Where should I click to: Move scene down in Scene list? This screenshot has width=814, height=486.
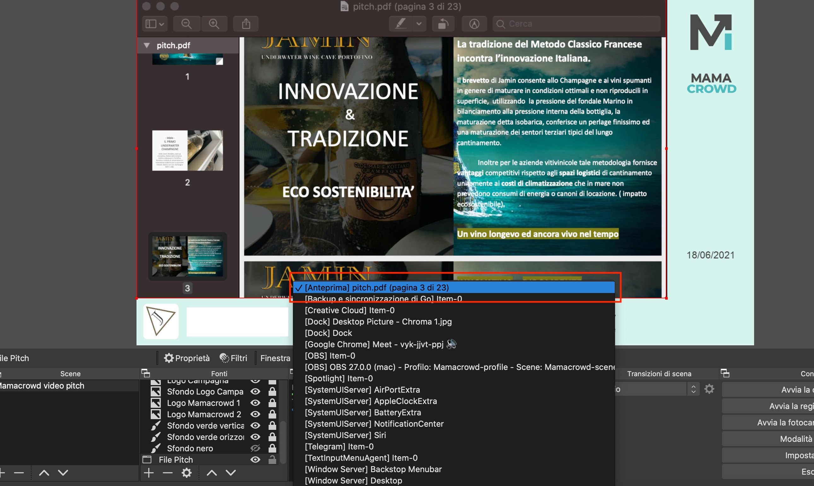pyautogui.click(x=63, y=472)
